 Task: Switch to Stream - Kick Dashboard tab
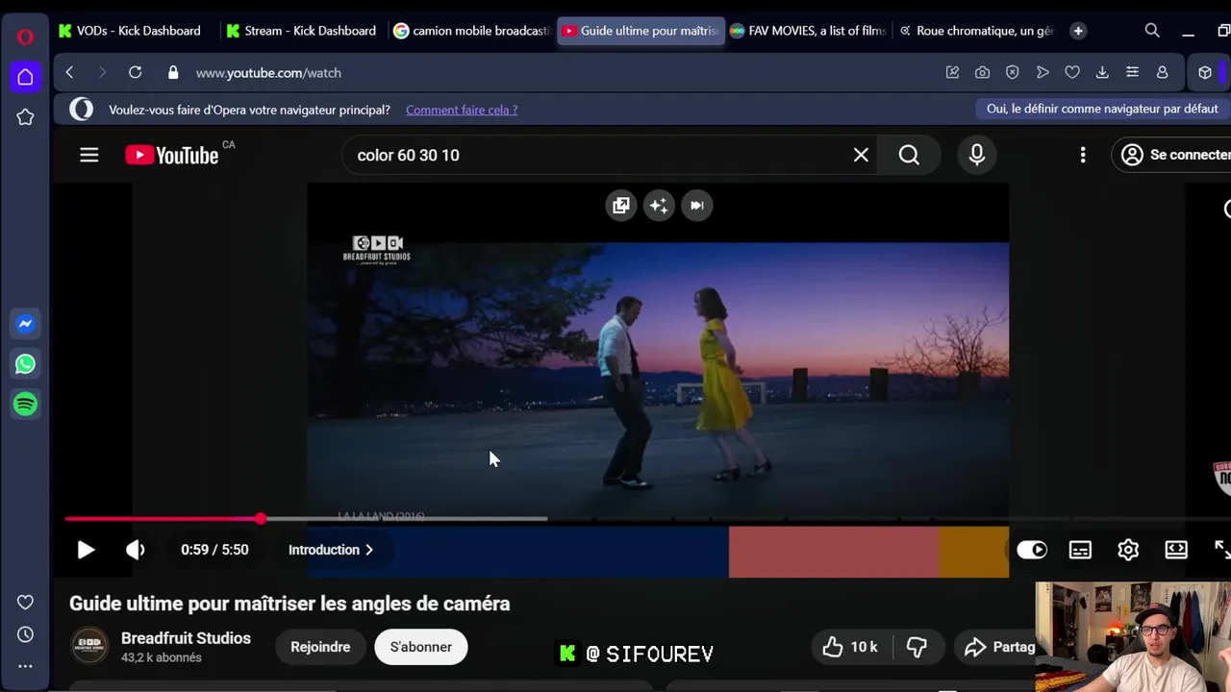tap(304, 31)
